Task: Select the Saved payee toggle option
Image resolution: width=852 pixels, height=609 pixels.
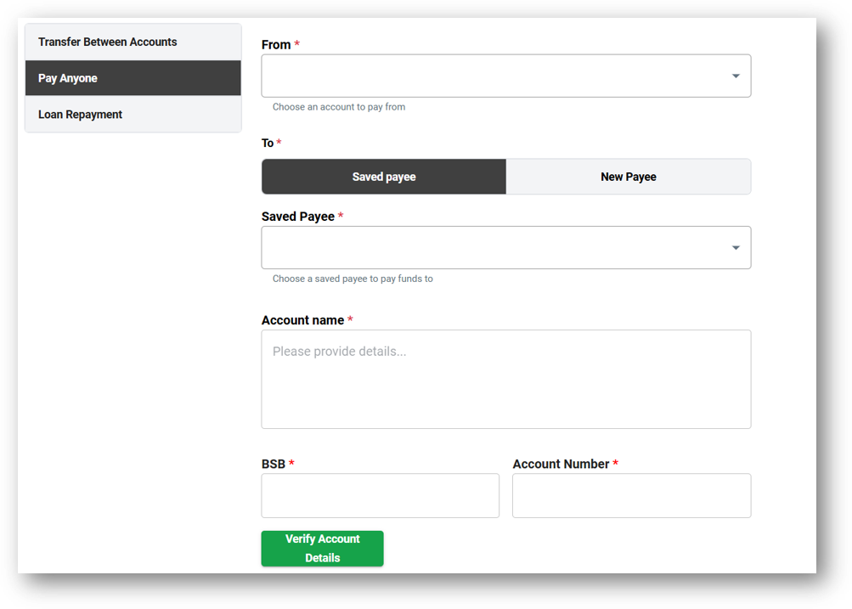Action: pyautogui.click(x=384, y=177)
